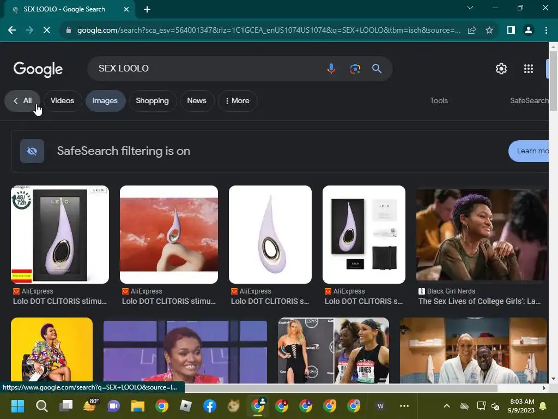The width and height of the screenshot is (558, 419).
Task: Open Task View on the taskbar
Action: click(65, 406)
